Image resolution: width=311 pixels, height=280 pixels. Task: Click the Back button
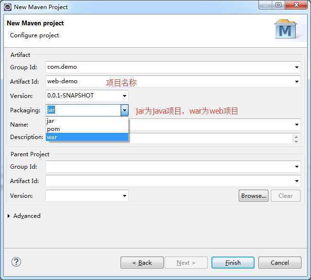pos(142,263)
